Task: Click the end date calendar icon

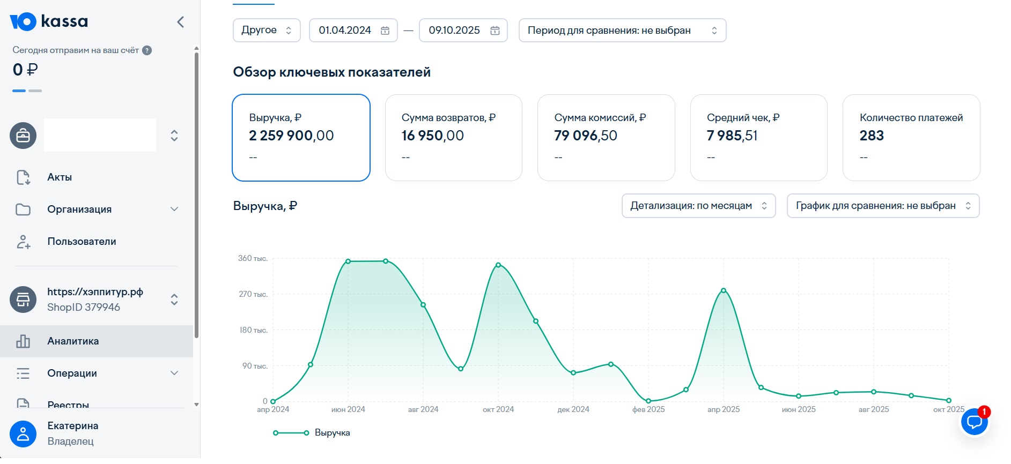Action: [495, 31]
